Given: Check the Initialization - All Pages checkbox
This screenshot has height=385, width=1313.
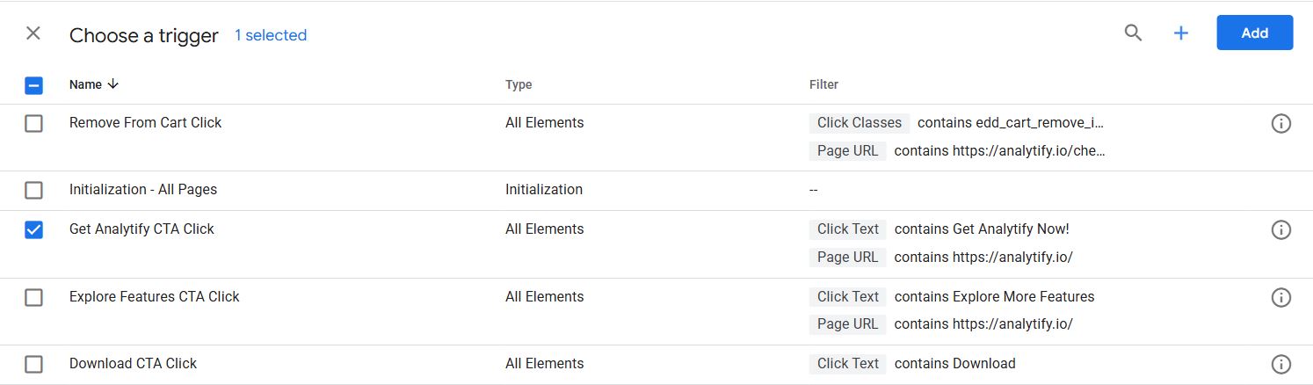Looking at the screenshot, I should pos(33,190).
